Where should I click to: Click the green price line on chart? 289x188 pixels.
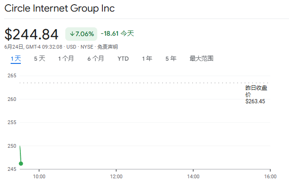coord(20,154)
